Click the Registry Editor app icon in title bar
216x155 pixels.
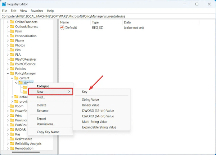[4, 4]
